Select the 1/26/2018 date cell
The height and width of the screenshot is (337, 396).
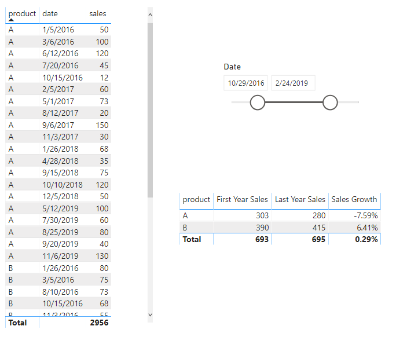click(60, 149)
